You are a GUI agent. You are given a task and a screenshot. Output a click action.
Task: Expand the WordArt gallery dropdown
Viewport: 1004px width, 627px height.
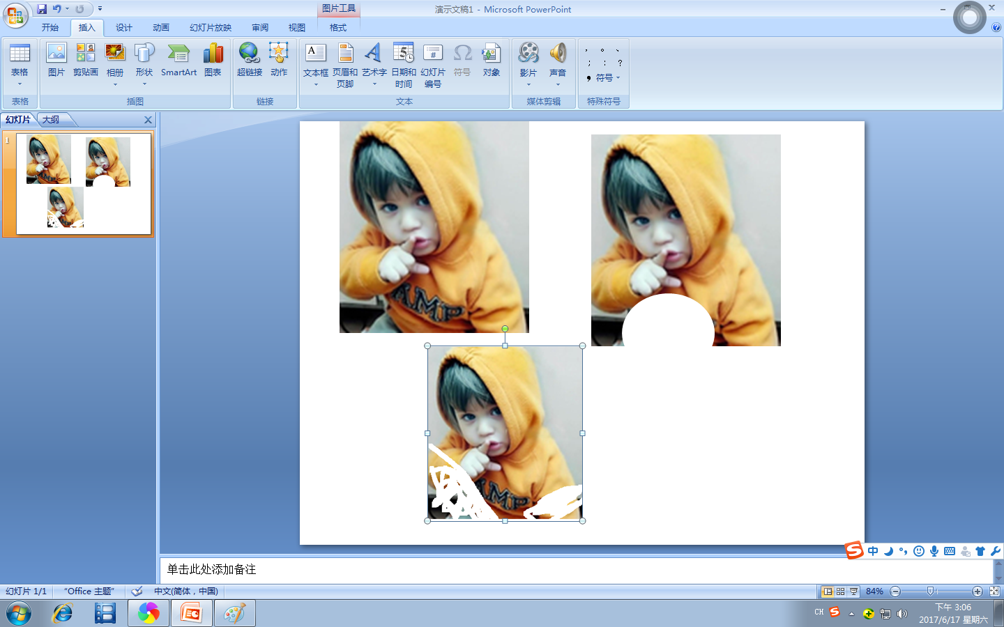tap(374, 84)
